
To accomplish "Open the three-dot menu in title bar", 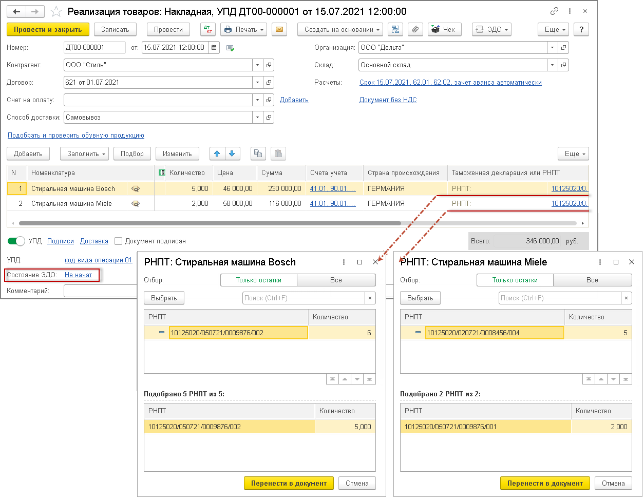I will [570, 11].
